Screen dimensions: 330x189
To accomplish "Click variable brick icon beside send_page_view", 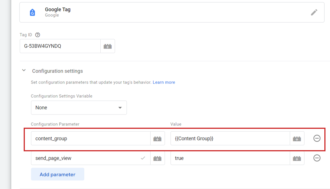I will [x=157, y=158].
